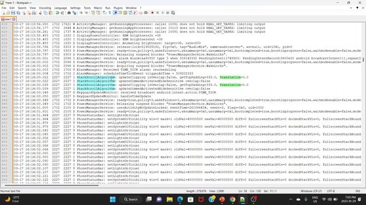
Task: Open Folder as Workspace toolbar icon
Action: (141, 13)
